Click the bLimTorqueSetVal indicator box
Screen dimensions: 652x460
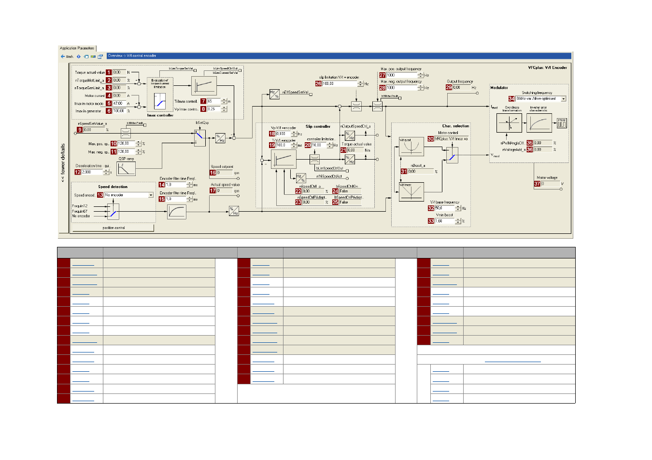pos(195,70)
